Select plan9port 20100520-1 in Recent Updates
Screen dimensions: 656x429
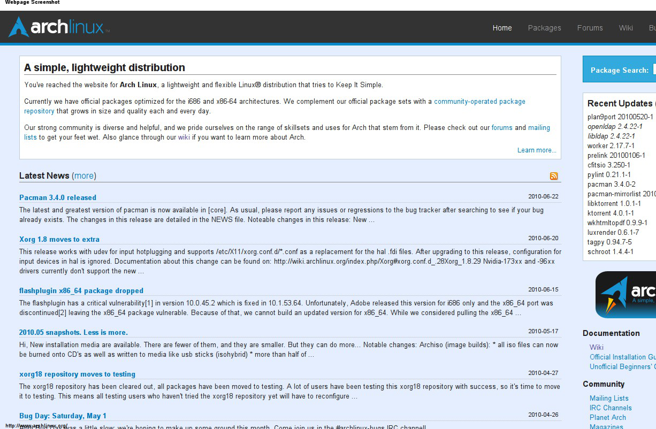click(x=620, y=117)
